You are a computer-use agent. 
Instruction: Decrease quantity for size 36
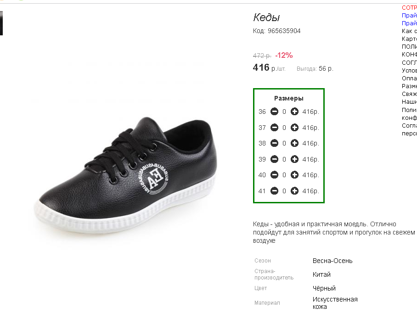click(274, 112)
